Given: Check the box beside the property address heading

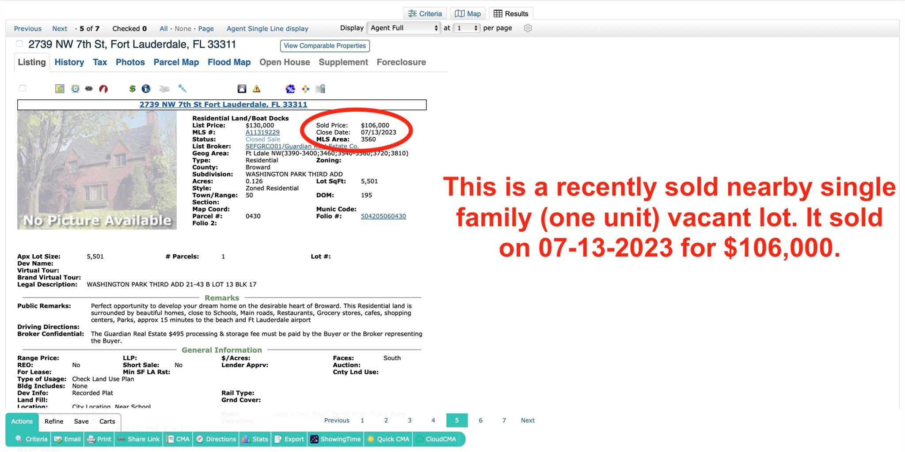Looking at the screenshot, I should coord(19,44).
